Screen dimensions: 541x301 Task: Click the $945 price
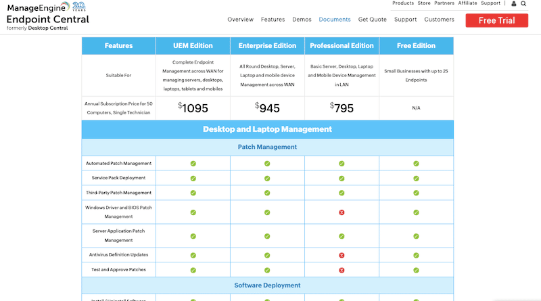tap(267, 108)
